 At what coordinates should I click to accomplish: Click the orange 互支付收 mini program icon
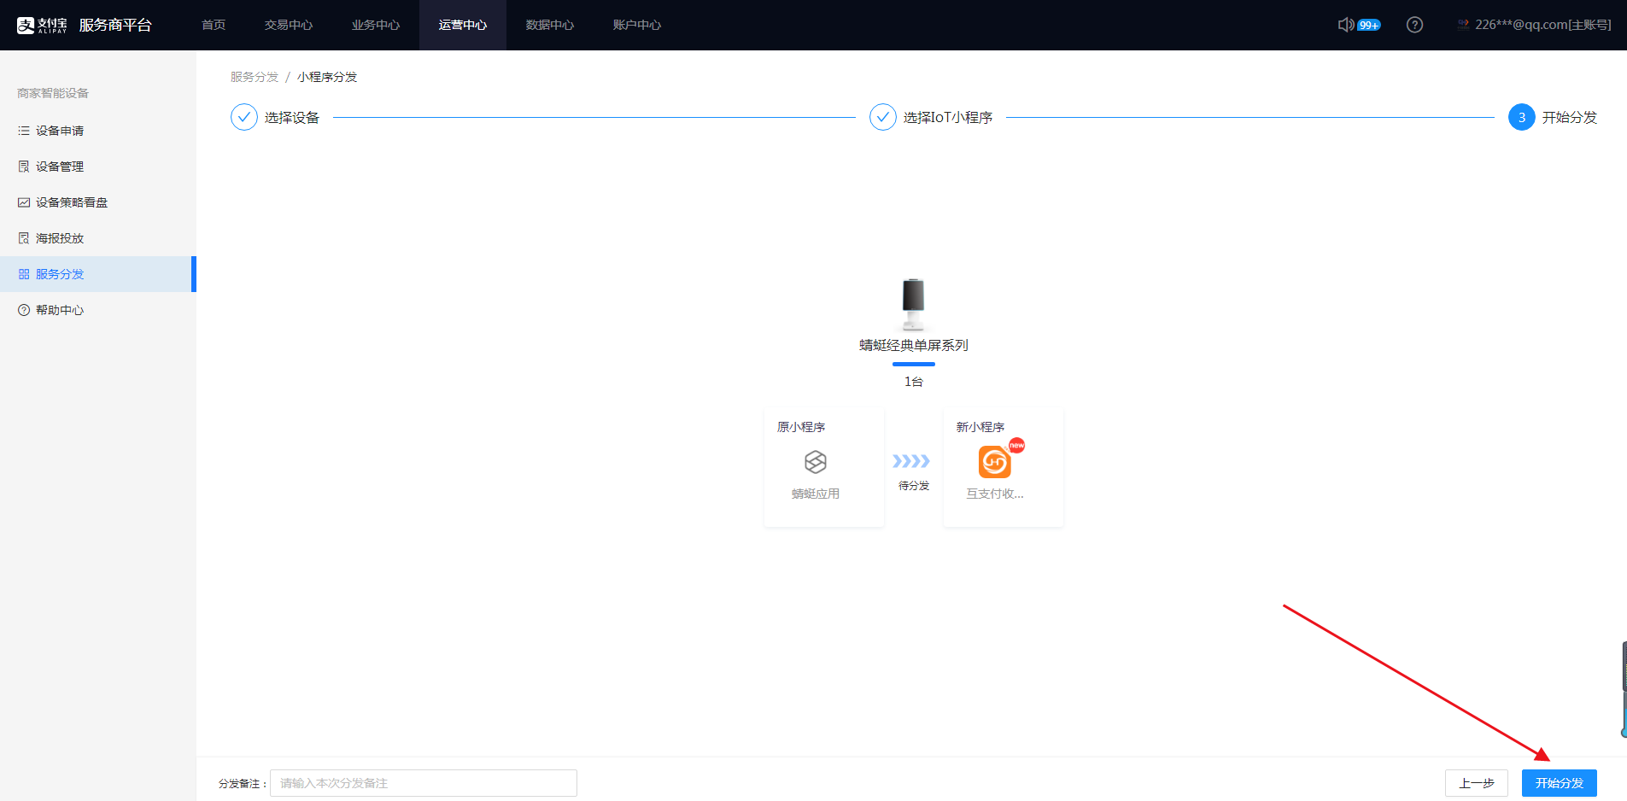click(x=995, y=462)
